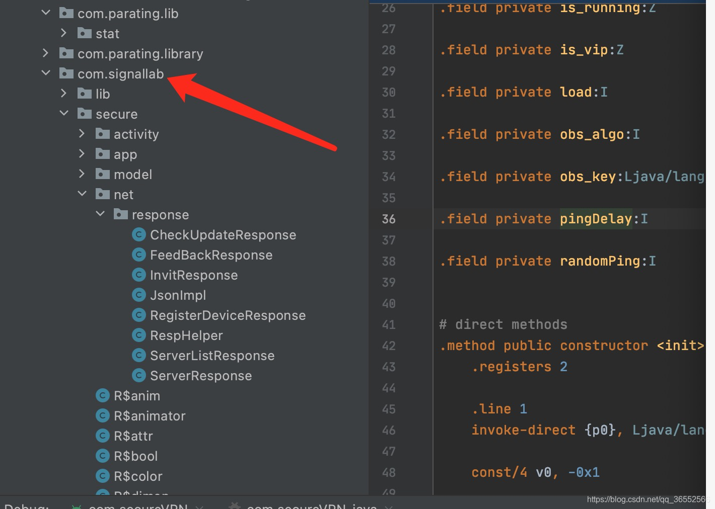Select R$animator in the tree
The width and height of the screenshot is (715, 509).
point(150,416)
